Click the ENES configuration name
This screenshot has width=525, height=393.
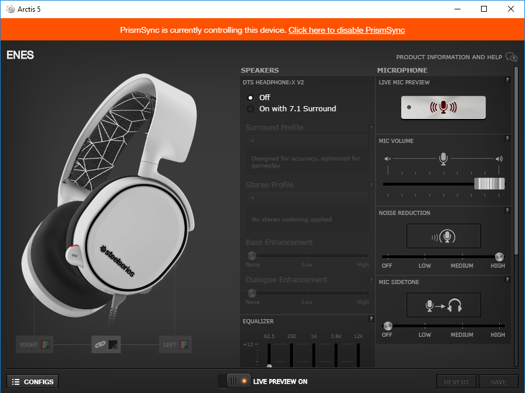(20, 55)
